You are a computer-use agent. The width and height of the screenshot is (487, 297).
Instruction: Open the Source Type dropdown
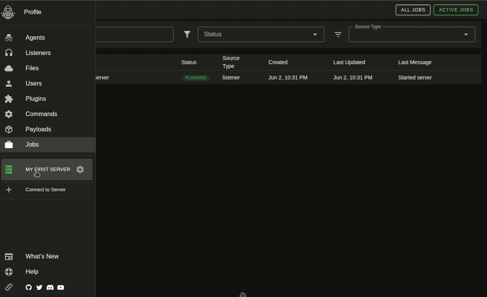point(412,34)
